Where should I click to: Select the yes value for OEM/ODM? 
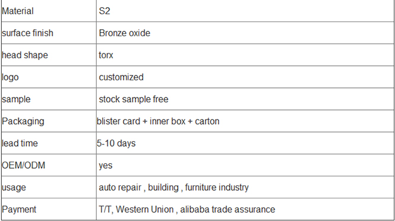106,166
